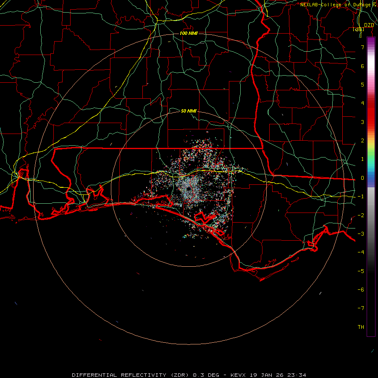
Task: Click the "DIFFERENTIAL REFLECTIVITY (ZDR)" caption text
Action: (131, 375)
